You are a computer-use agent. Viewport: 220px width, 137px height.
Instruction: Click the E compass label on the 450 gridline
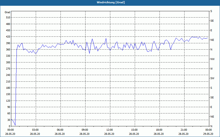point(211,30)
